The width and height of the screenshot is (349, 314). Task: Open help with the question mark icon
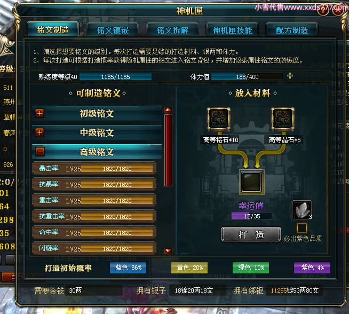[323, 11]
